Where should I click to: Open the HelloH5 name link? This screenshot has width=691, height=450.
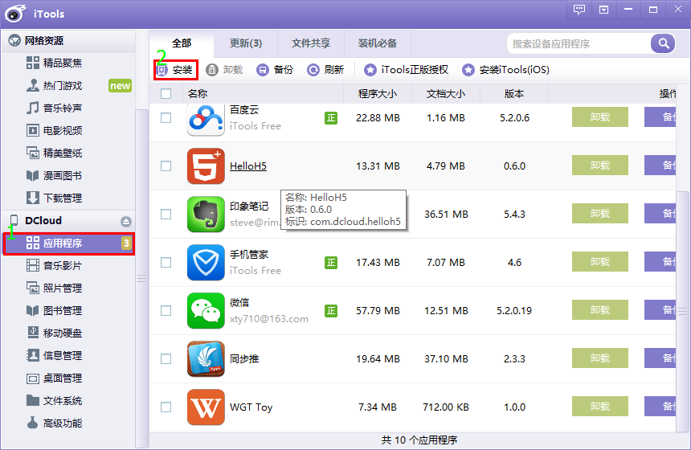click(248, 166)
